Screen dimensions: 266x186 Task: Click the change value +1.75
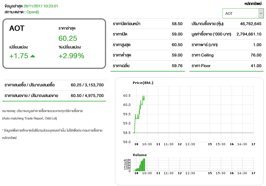click(19, 56)
